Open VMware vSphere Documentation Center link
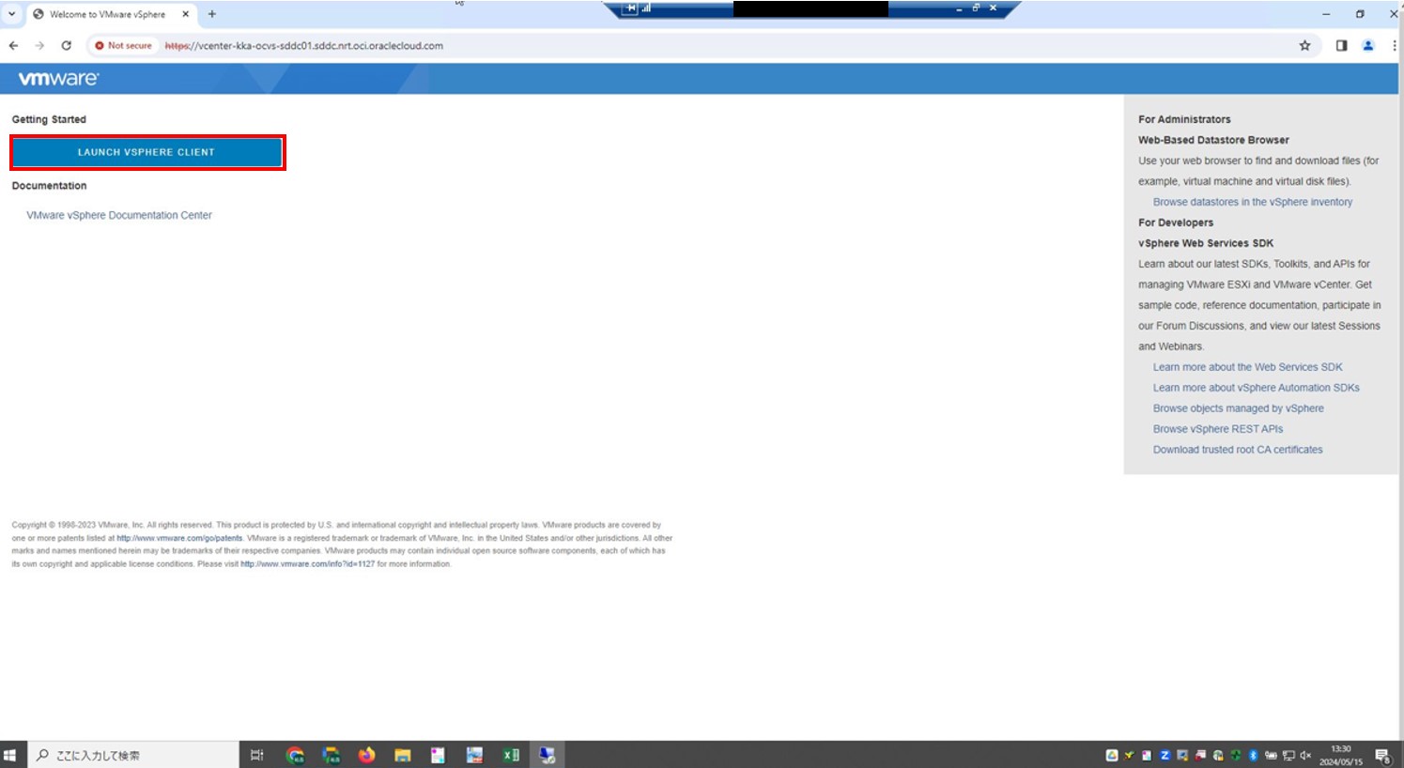Image resolution: width=1404 pixels, height=768 pixels. pos(119,215)
